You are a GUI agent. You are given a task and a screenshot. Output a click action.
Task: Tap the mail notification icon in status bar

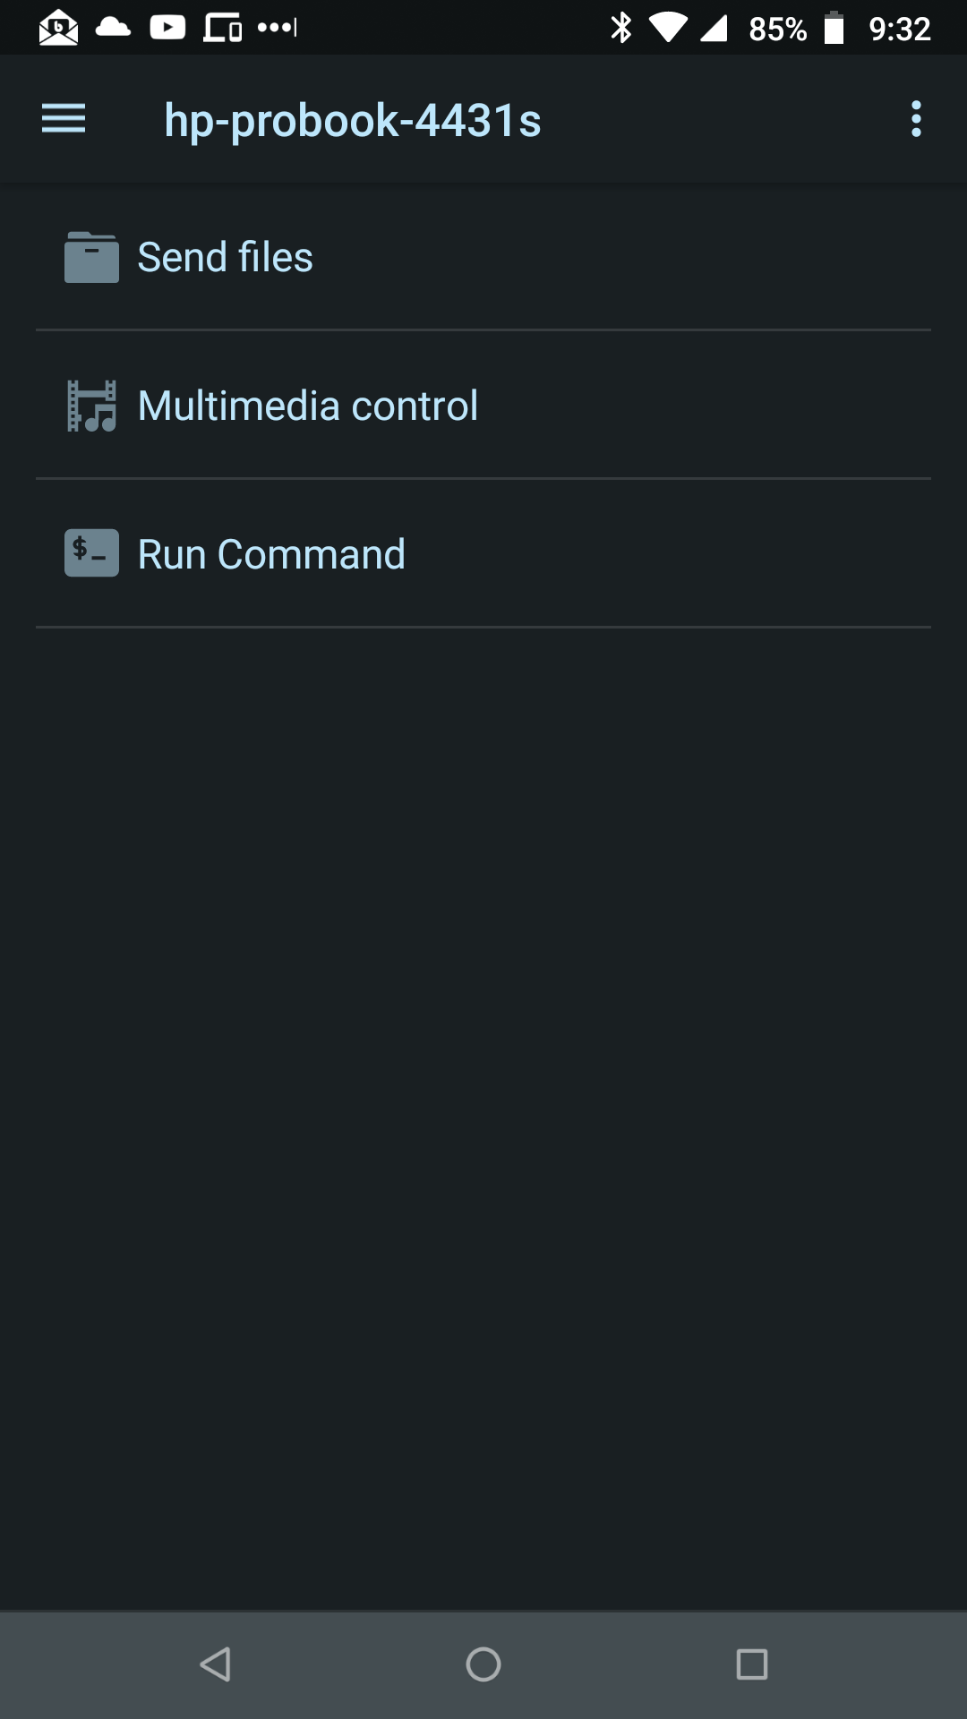point(59,28)
